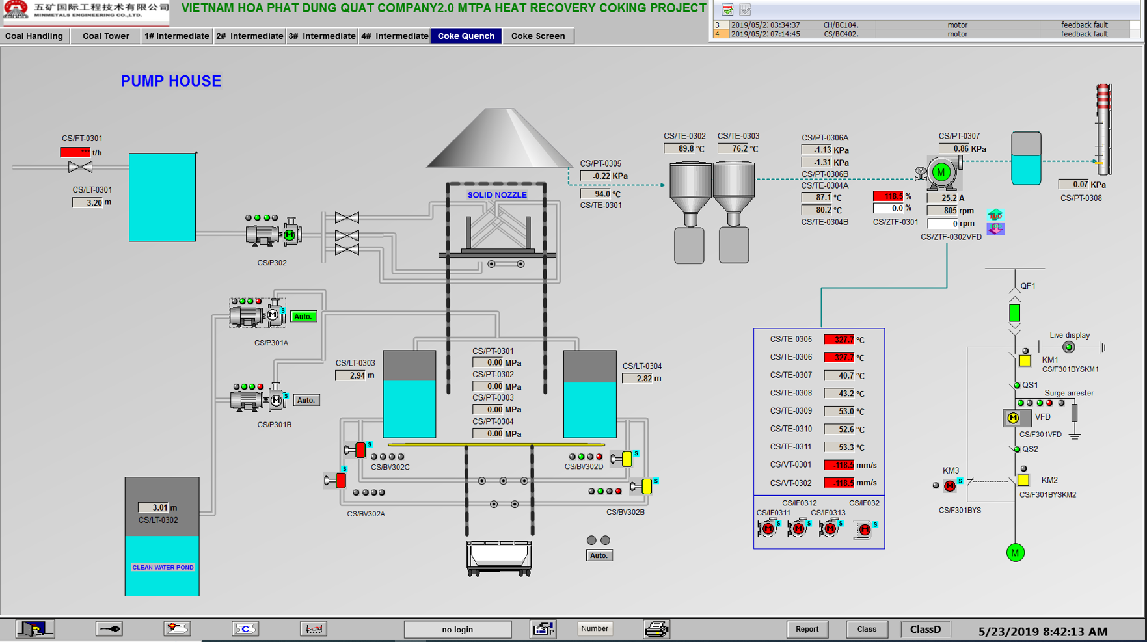1147x642 pixels.
Task: Toggle the yellow KM1 contactor switch
Action: (x=1025, y=360)
